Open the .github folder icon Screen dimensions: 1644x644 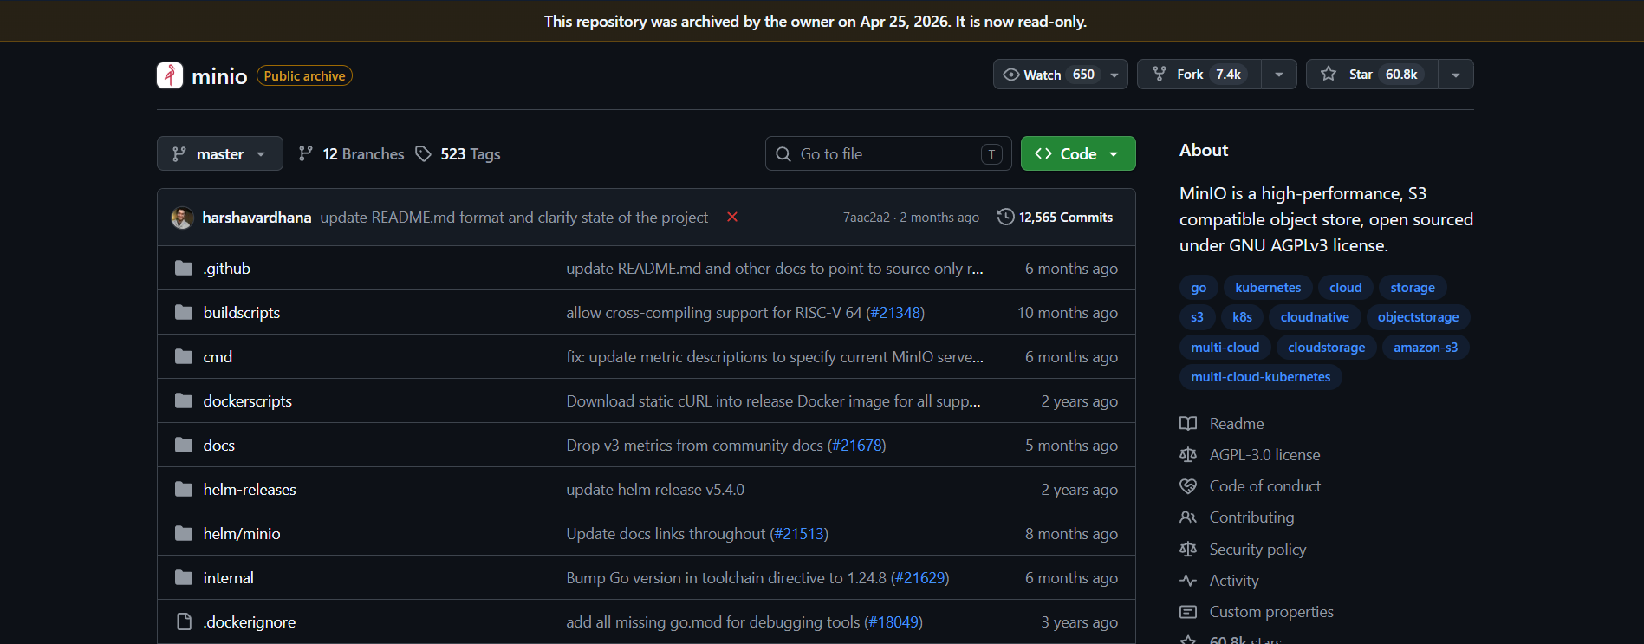pyautogui.click(x=184, y=268)
